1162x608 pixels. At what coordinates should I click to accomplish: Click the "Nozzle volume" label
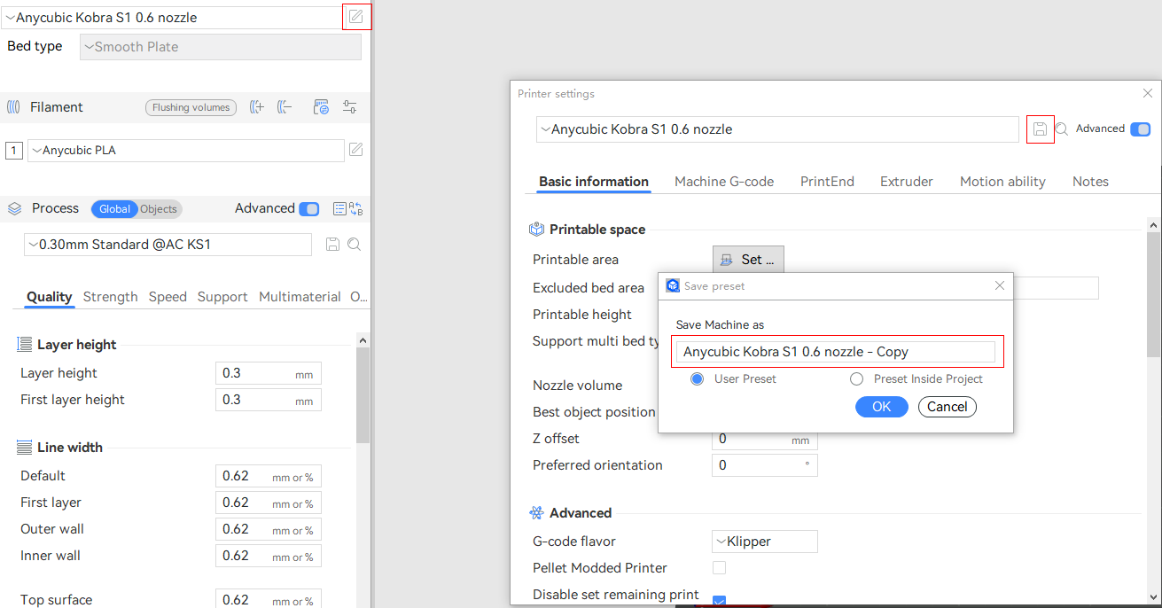577,386
